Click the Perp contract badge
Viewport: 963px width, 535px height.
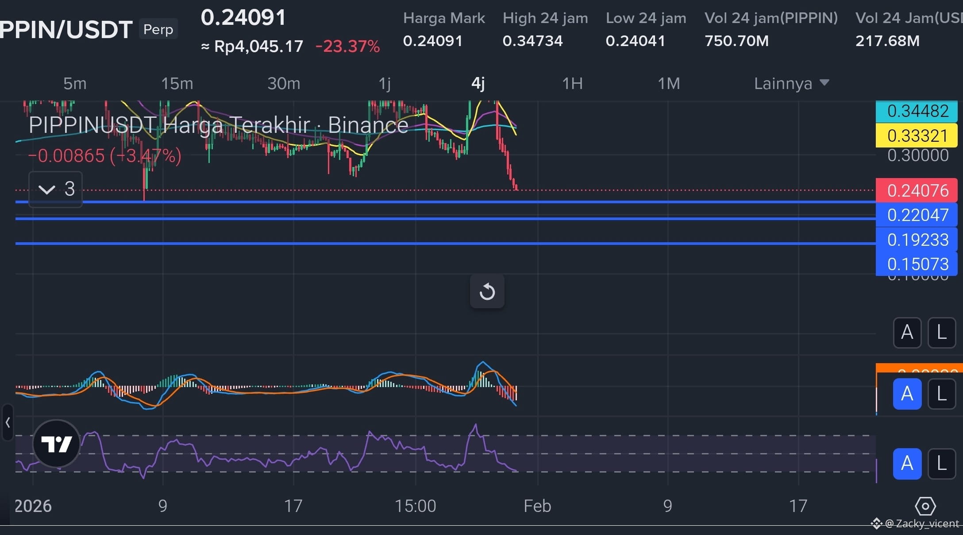tap(158, 29)
